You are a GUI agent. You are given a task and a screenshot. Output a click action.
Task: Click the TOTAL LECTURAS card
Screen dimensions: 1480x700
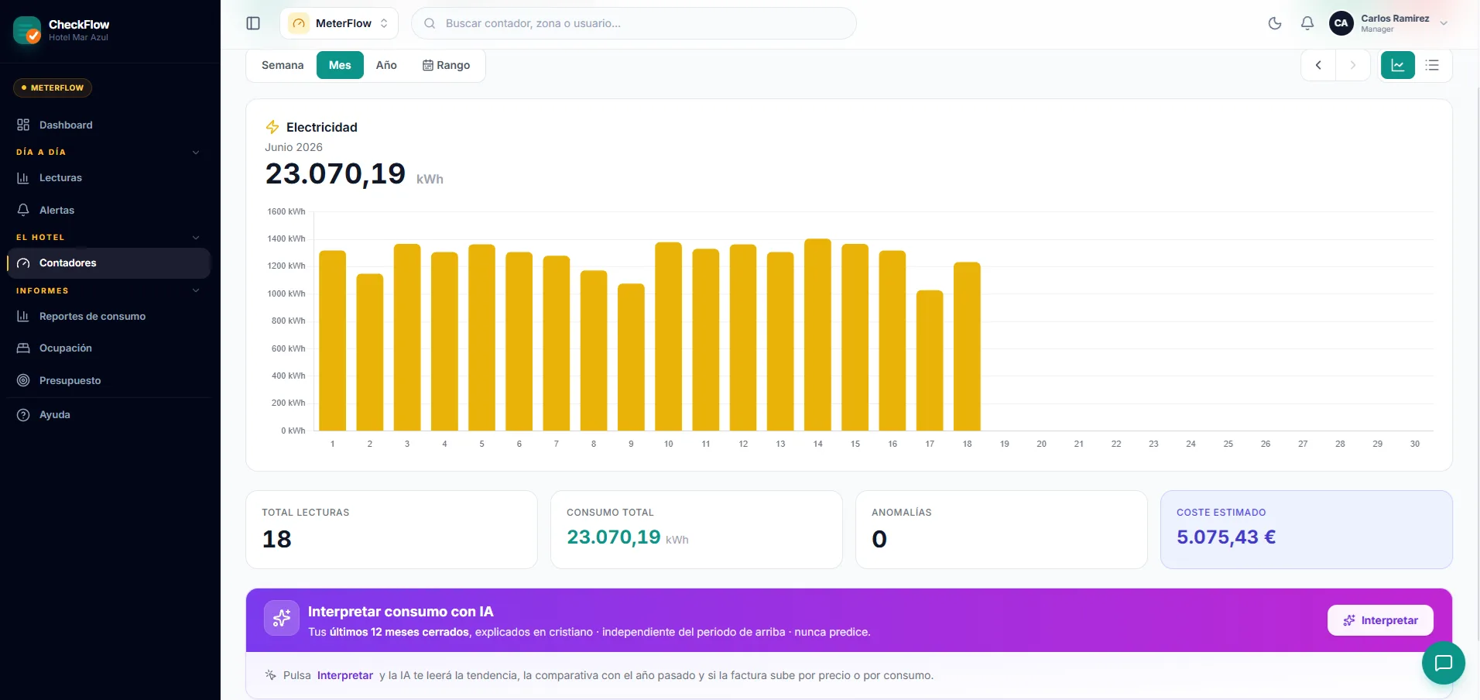click(392, 530)
